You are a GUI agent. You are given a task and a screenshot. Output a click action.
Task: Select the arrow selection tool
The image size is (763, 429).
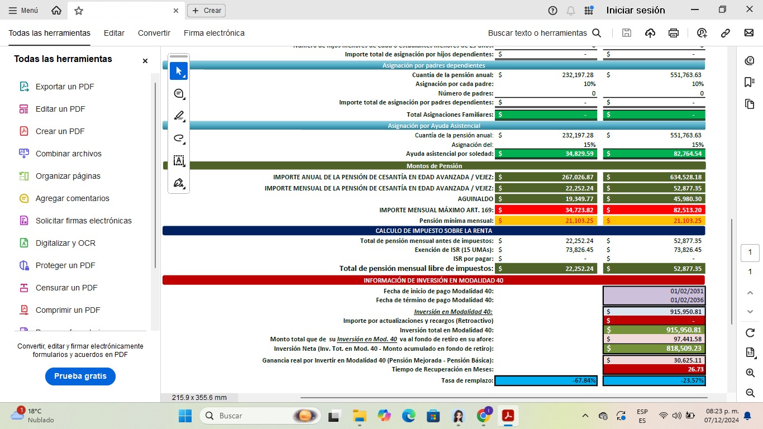pos(179,71)
